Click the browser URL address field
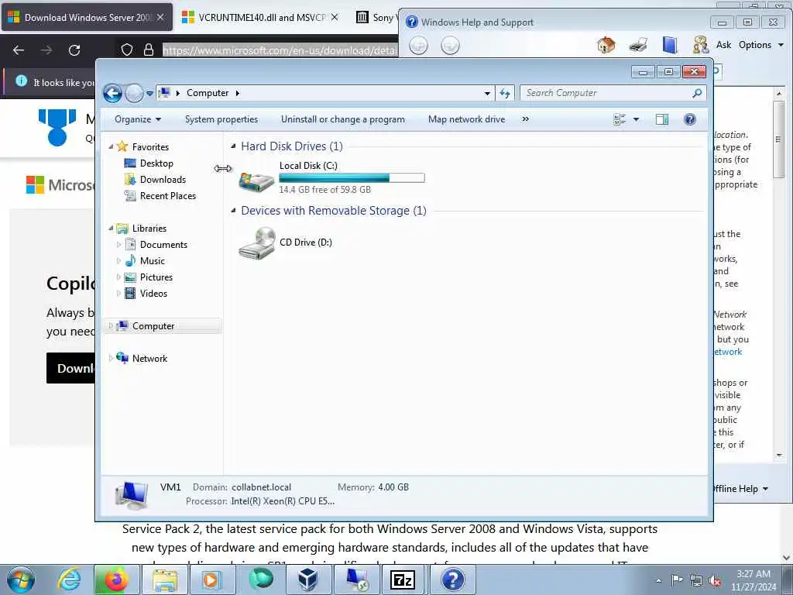Viewport: 793px width, 595px height. [280, 50]
